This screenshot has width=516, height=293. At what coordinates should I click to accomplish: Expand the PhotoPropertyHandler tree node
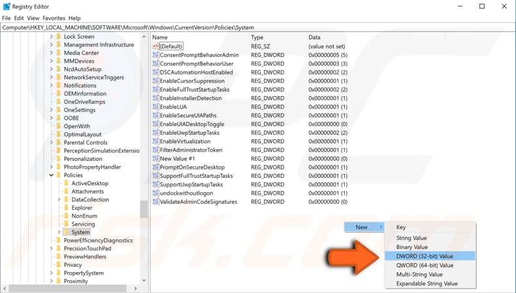click(52, 167)
